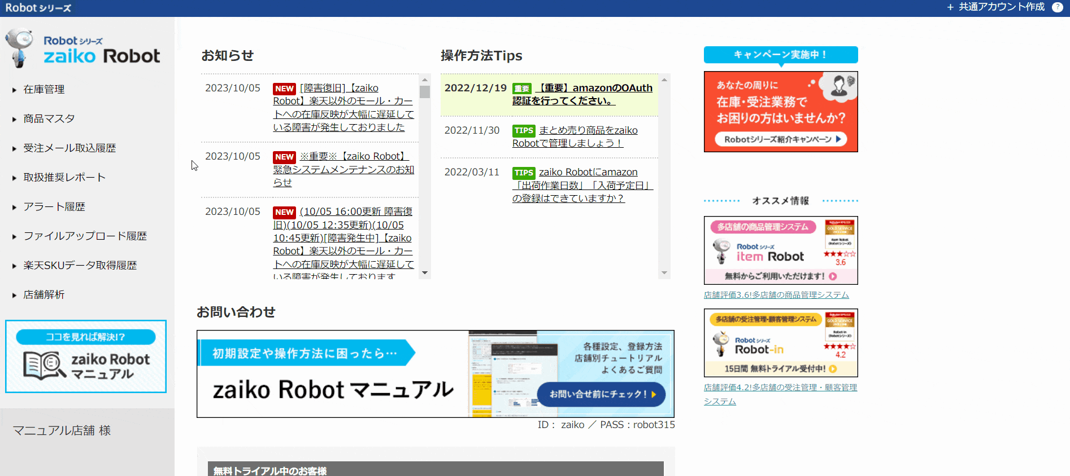Expand the 店舗解析 menu arrow

pyautogui.click(x=14, y=295)
